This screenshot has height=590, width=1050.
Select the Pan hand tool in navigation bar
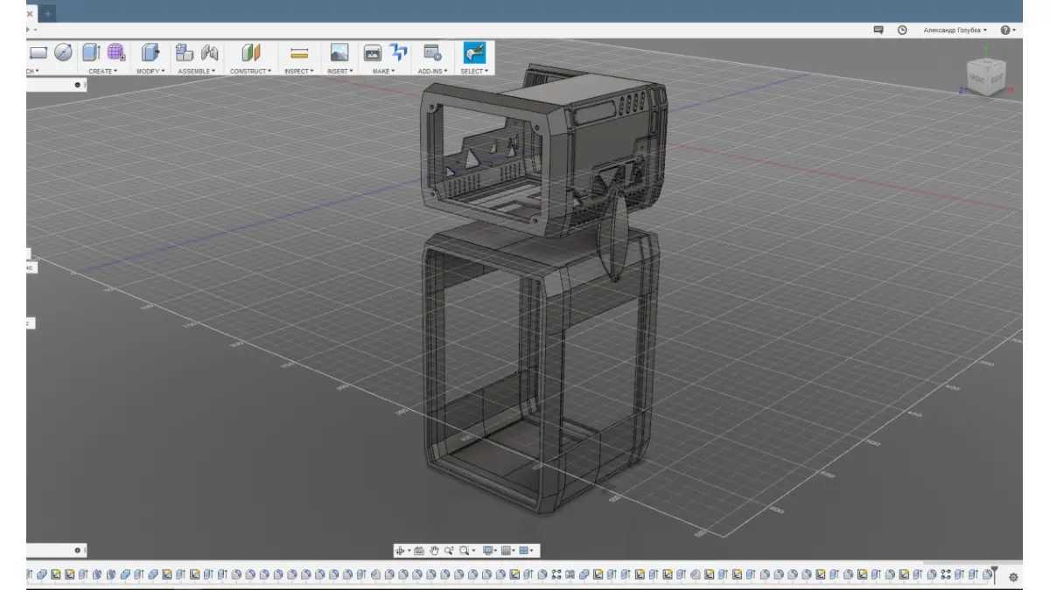434,551
